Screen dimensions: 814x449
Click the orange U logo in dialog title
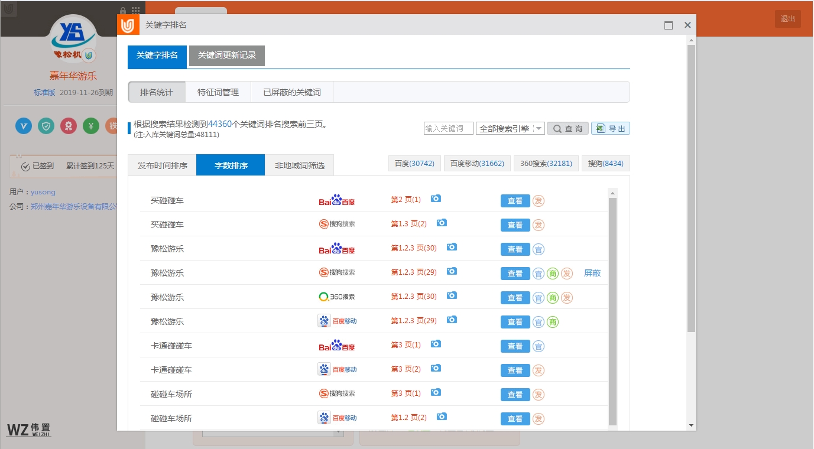coord(128,25)
